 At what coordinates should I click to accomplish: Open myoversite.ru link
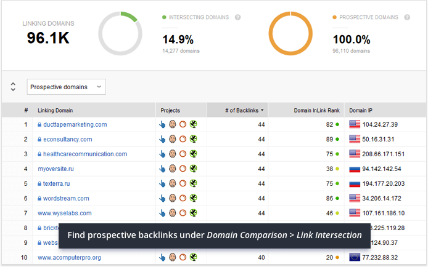click(56, 169)
